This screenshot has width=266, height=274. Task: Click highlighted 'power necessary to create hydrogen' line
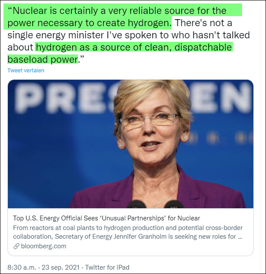89,22
